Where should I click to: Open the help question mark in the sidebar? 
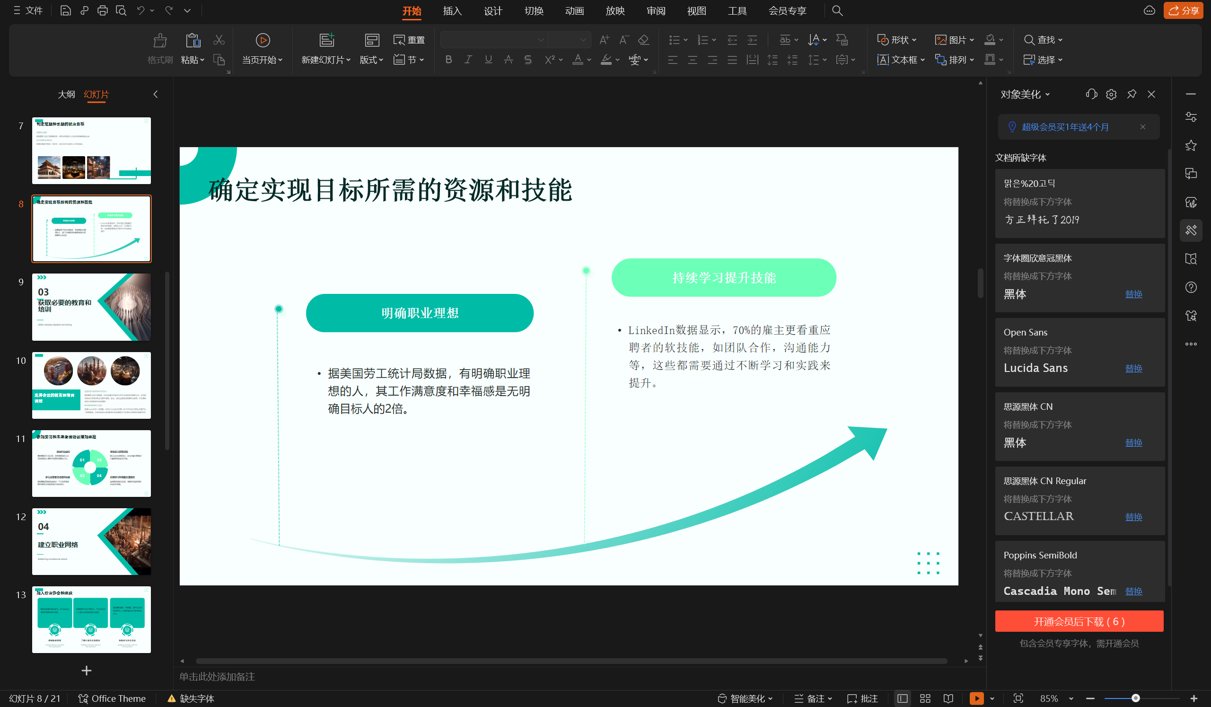click(1191, 287)
